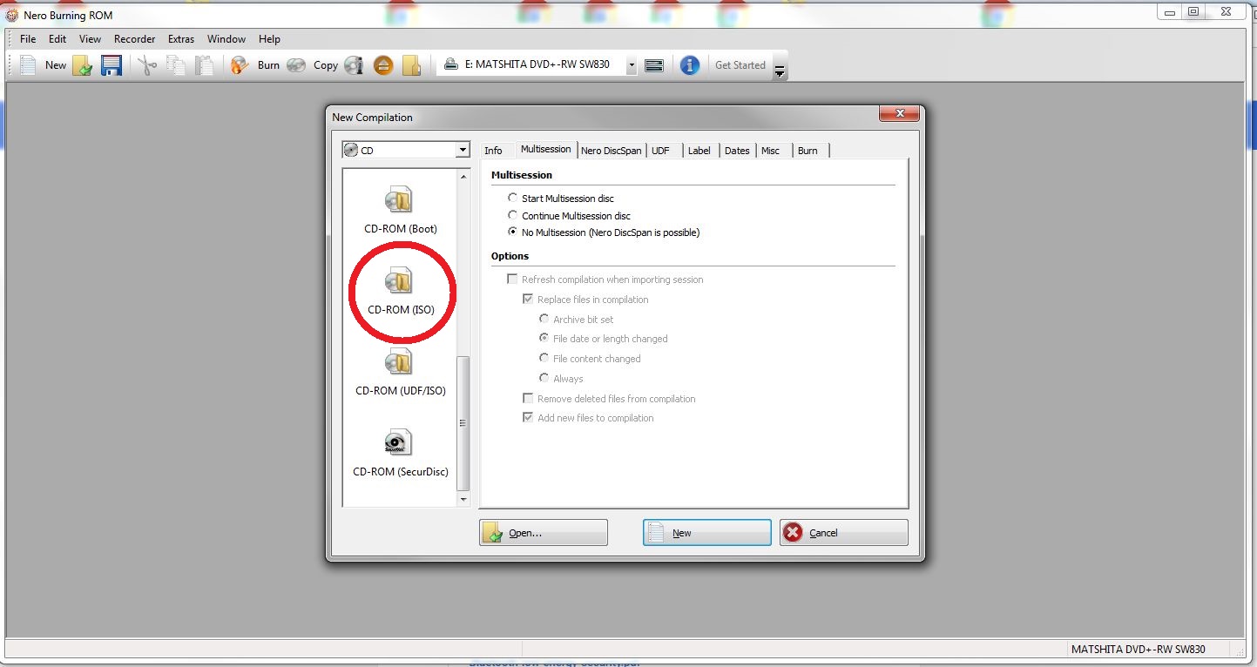Click the orange Eject disc icon
This screenshot has width=1257, height=667.
point(382,65)
